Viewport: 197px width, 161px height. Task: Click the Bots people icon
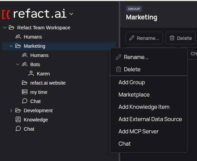click(x=24, y=64)
